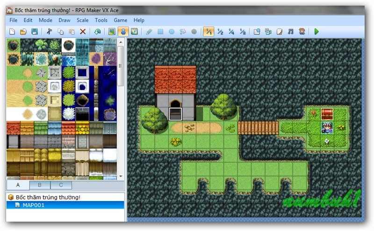Save the project with the floppy disk icon
This screenshot has height=231, width=374.
pos(35,31)
